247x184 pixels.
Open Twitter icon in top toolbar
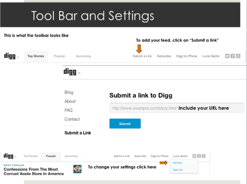coord(227,56)
